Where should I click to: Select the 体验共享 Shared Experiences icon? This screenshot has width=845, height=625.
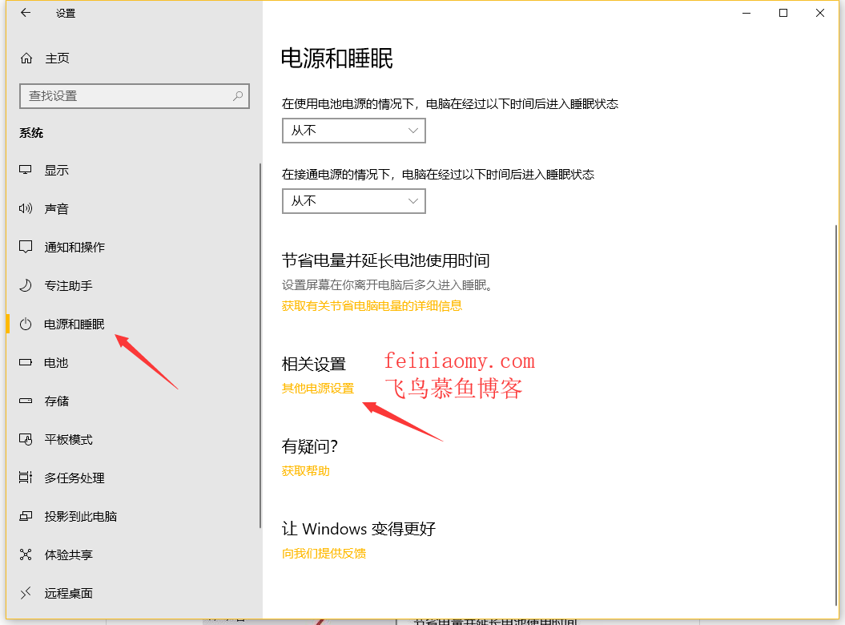coord(25,554)
